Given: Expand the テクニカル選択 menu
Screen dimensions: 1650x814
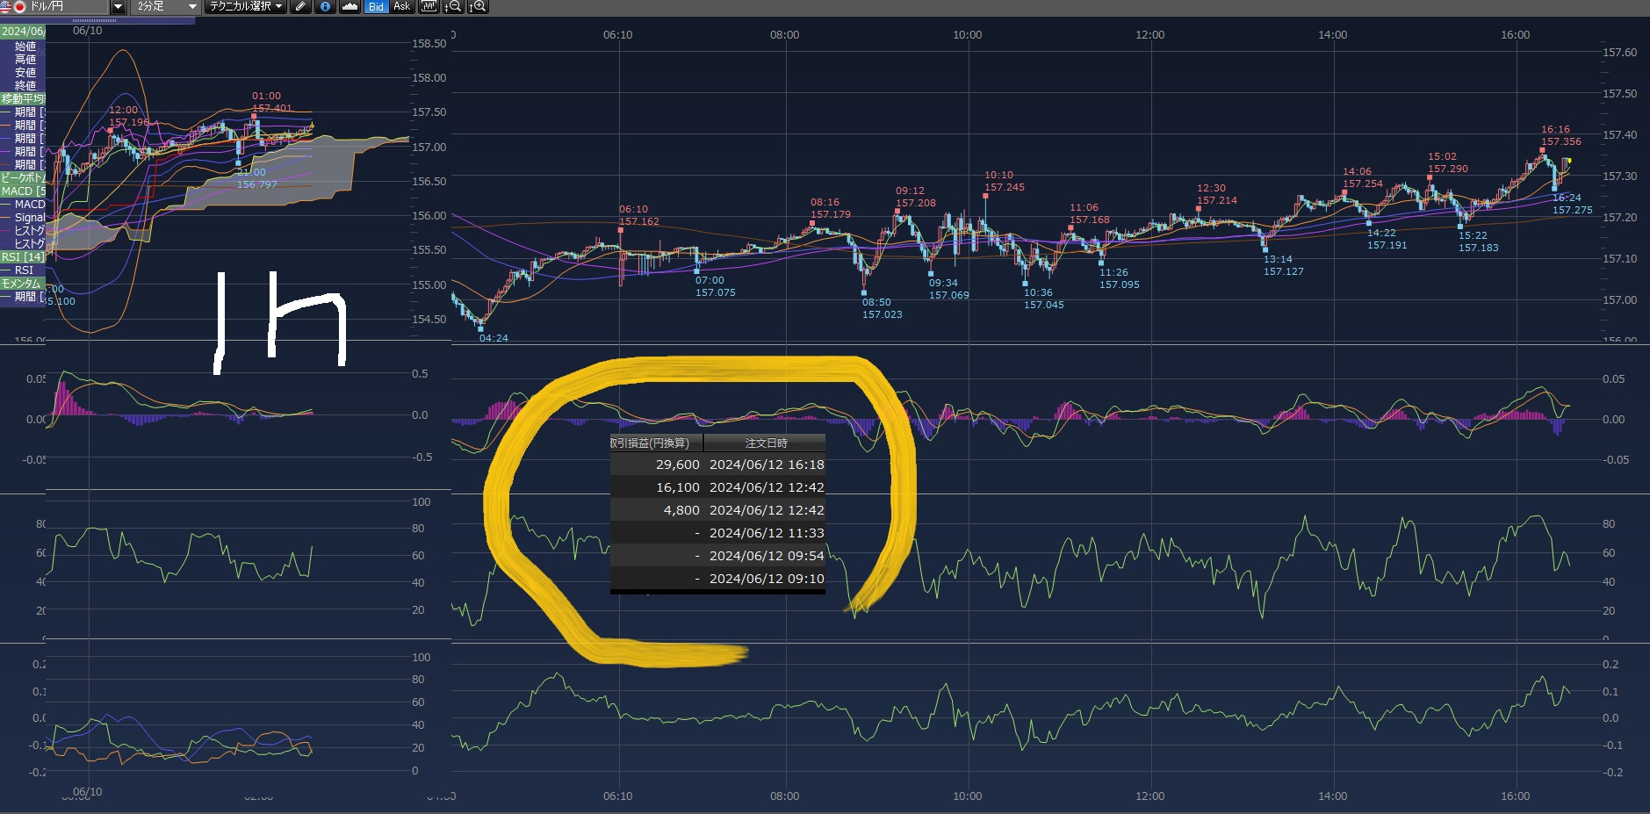Looking at the screenshot, I should tap(246, 6).
